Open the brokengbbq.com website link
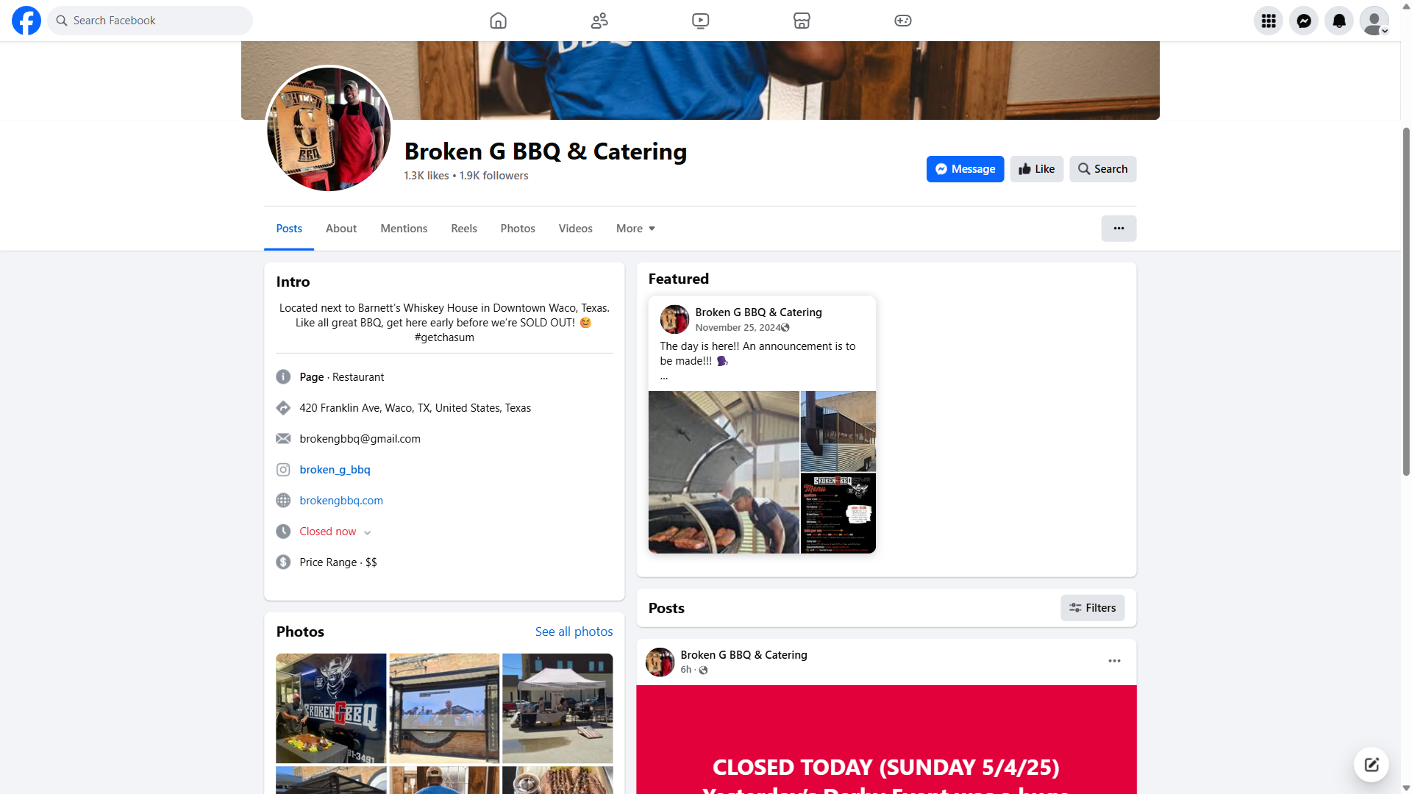 [341, 501]
